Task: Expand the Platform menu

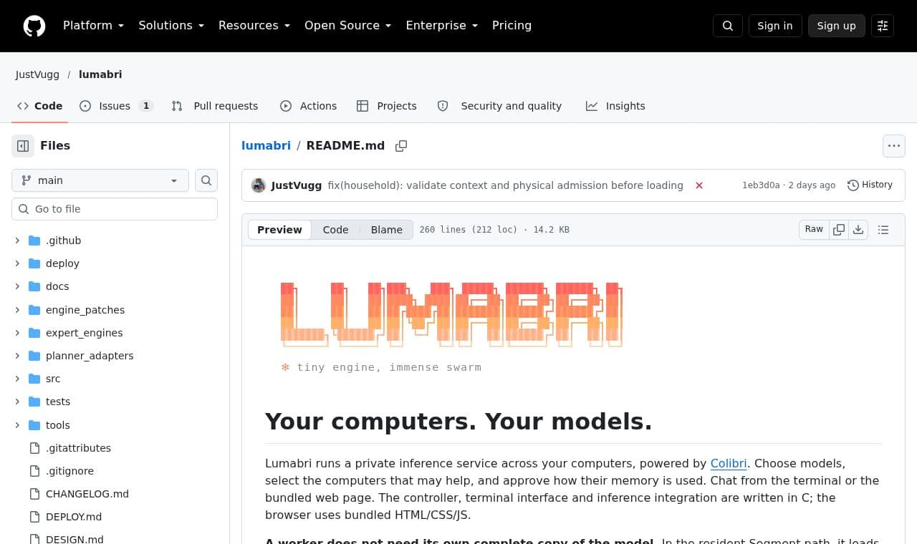Action: pyautogui.click(x=93, y=26)
